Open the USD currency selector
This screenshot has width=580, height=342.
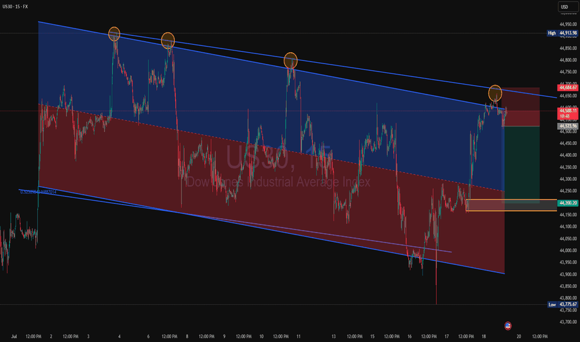pyautogui.click(x=568, y=7)
